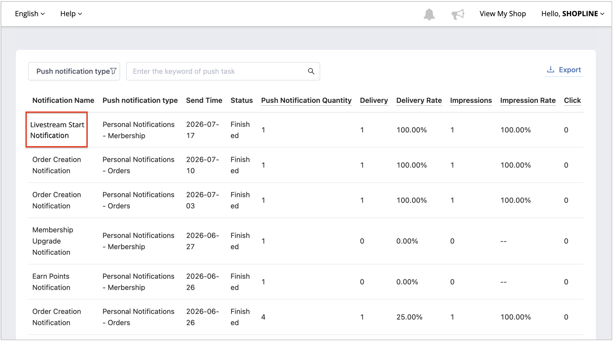Open the Push notification type filter
613x341 pixels.
pyautogui.click(x=74, y=71)
